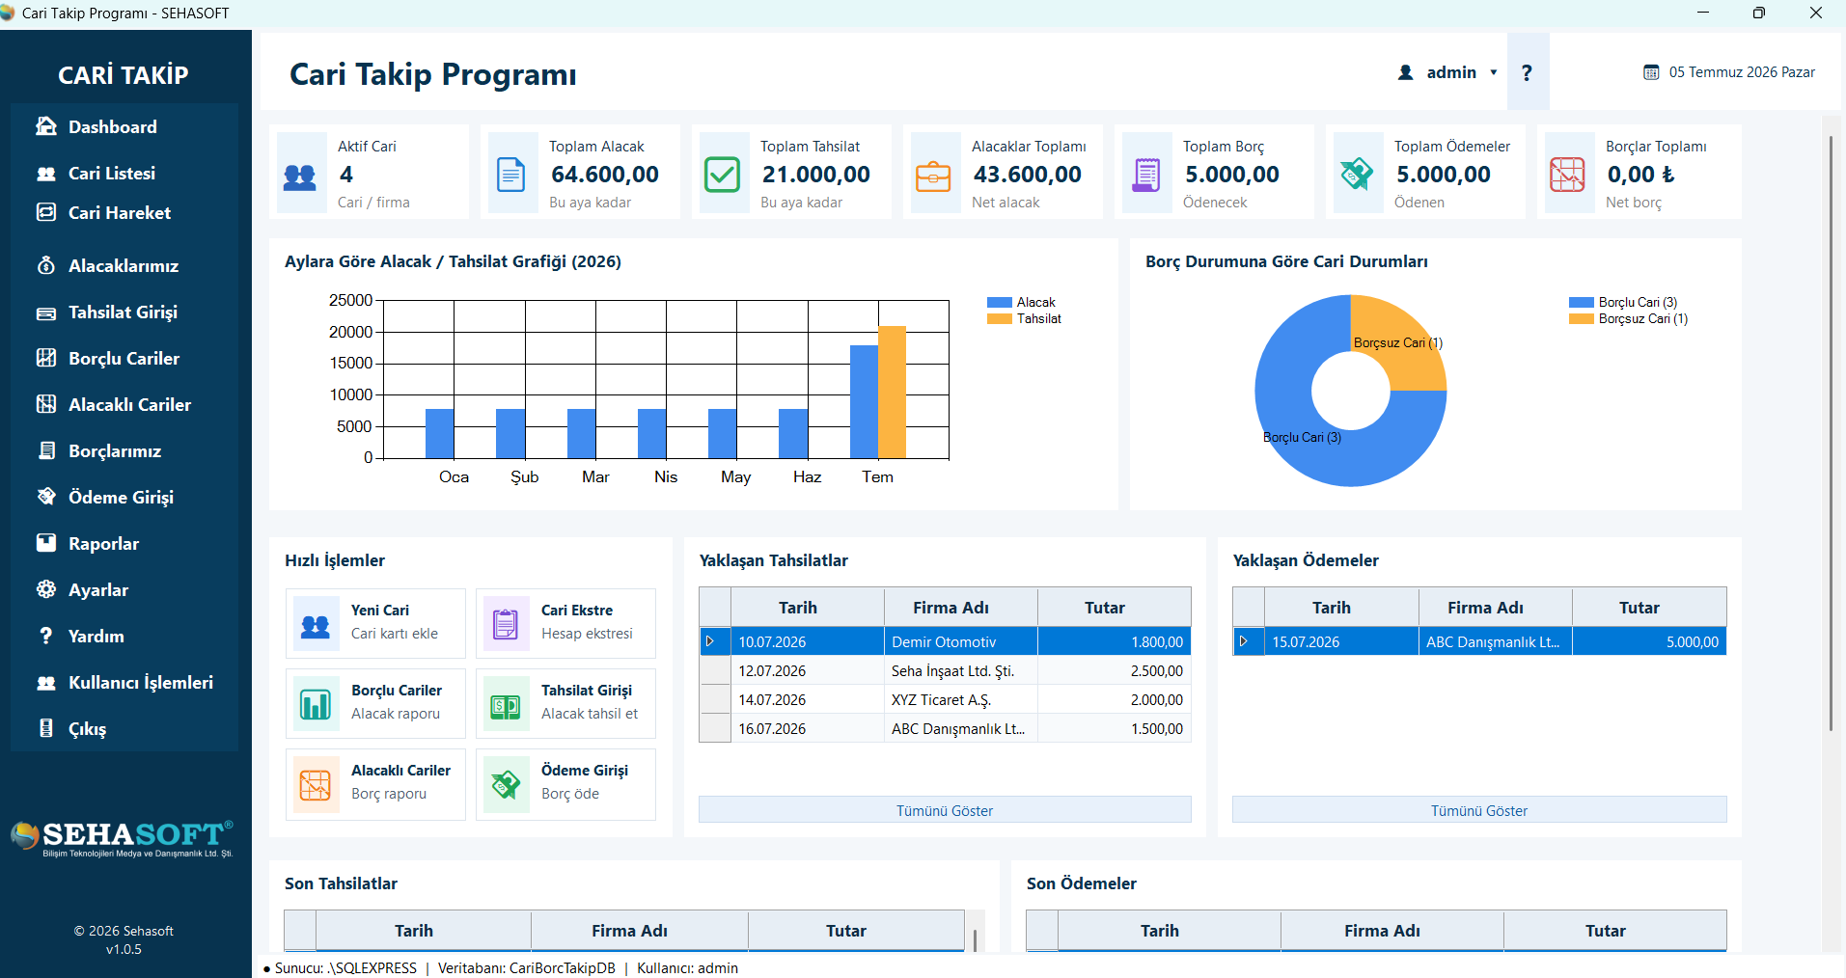Screen dimensions: 1846x978
Task: Go to Raporlar in the sidebar menu
Action: [x=103, y=544]
